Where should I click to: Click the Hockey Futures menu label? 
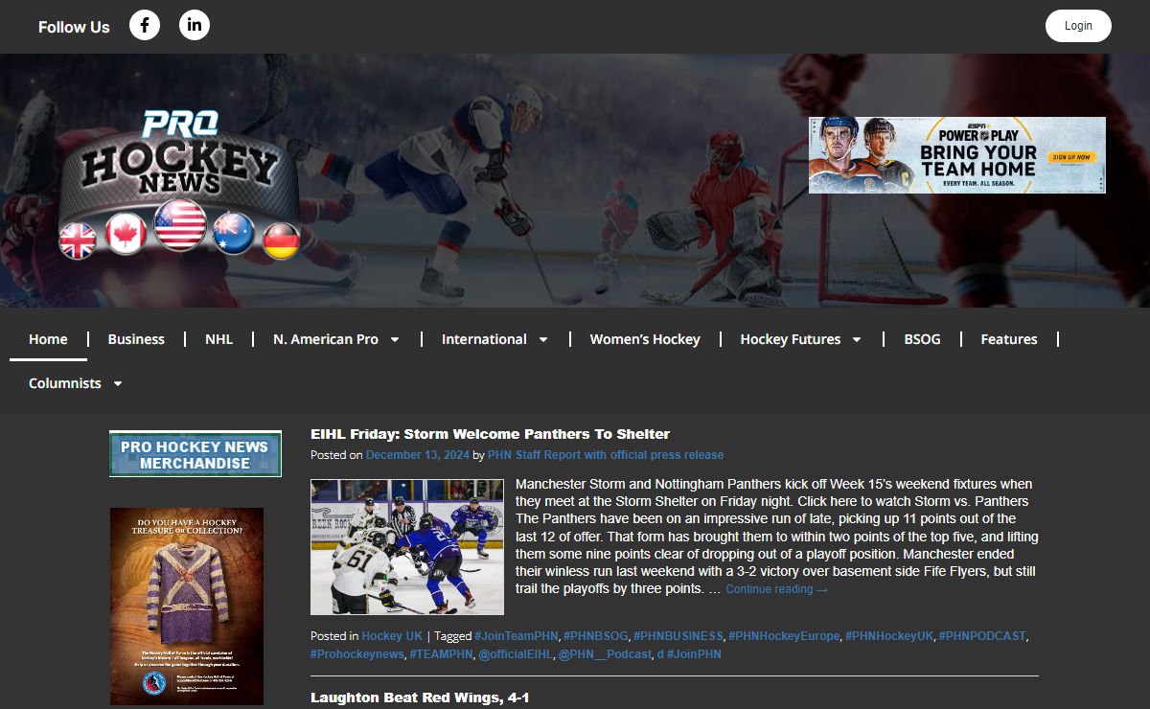tap(791, 339)
